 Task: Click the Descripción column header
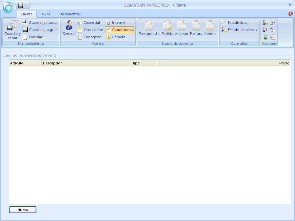pyautogui.click(x=86, y=63)
